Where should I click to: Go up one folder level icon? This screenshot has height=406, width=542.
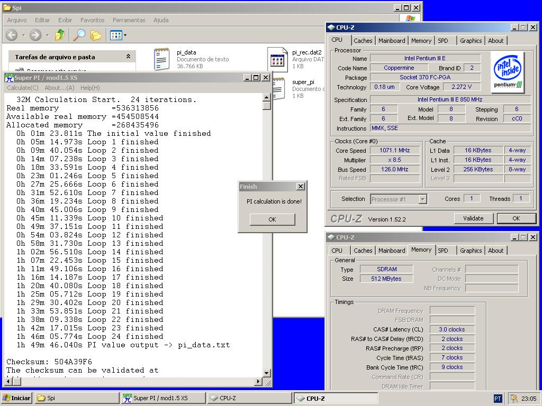[60, 35]
